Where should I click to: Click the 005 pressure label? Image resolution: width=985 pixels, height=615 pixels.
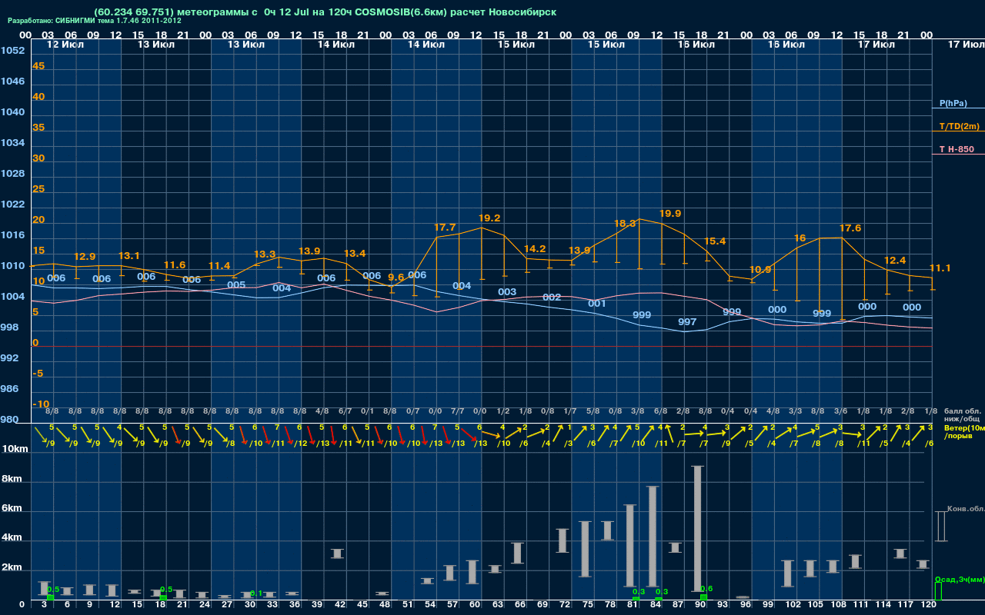236,285
